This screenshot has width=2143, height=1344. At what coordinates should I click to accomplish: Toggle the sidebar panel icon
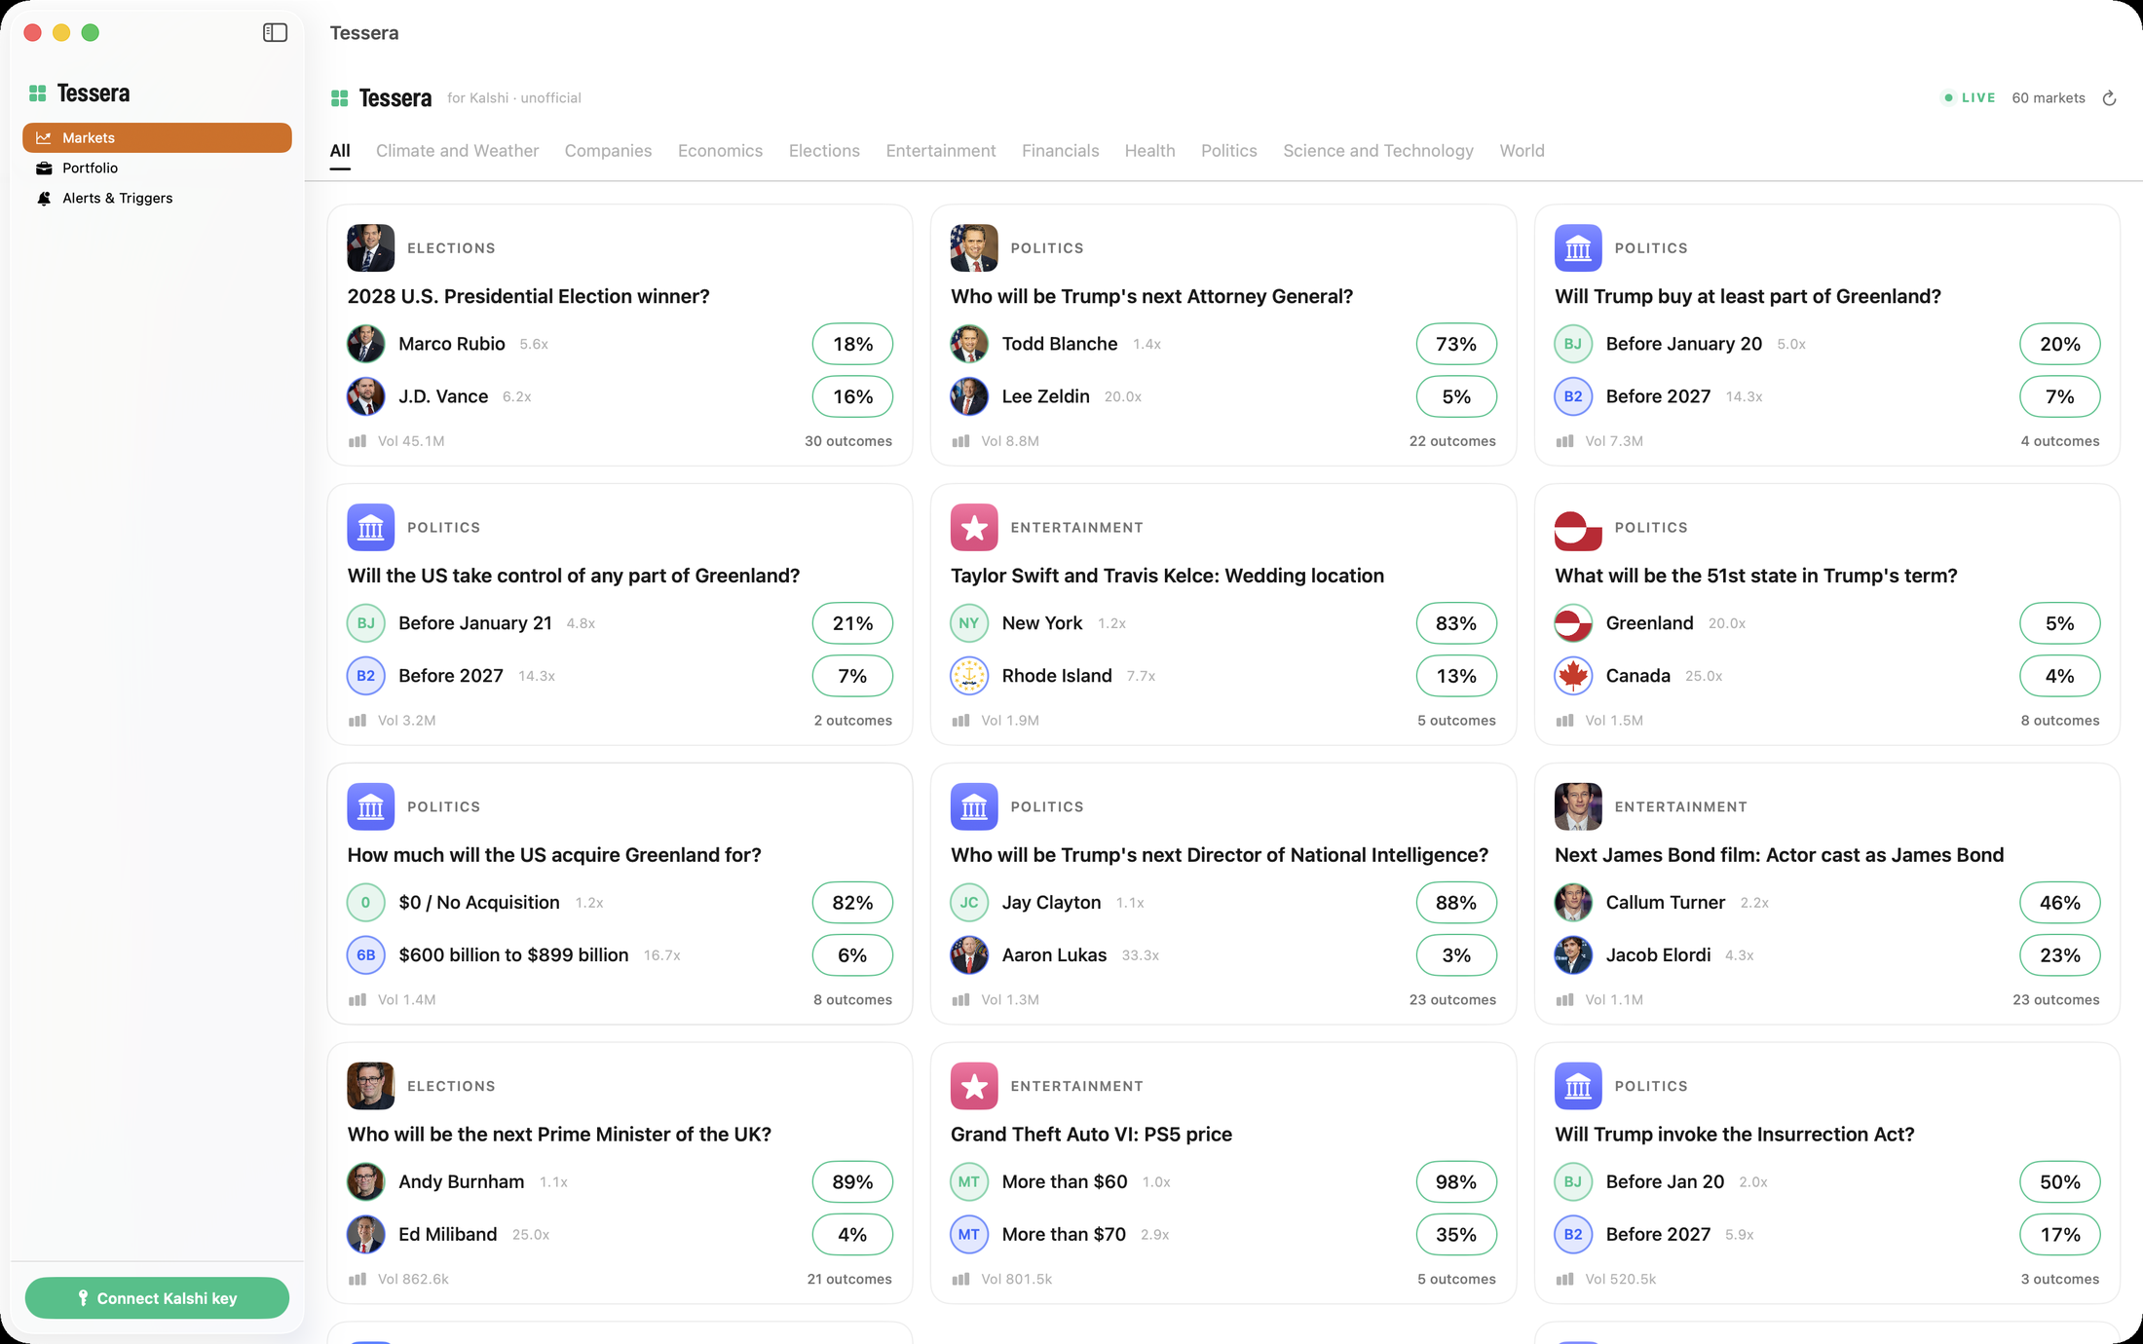click(x=275, y=33)
